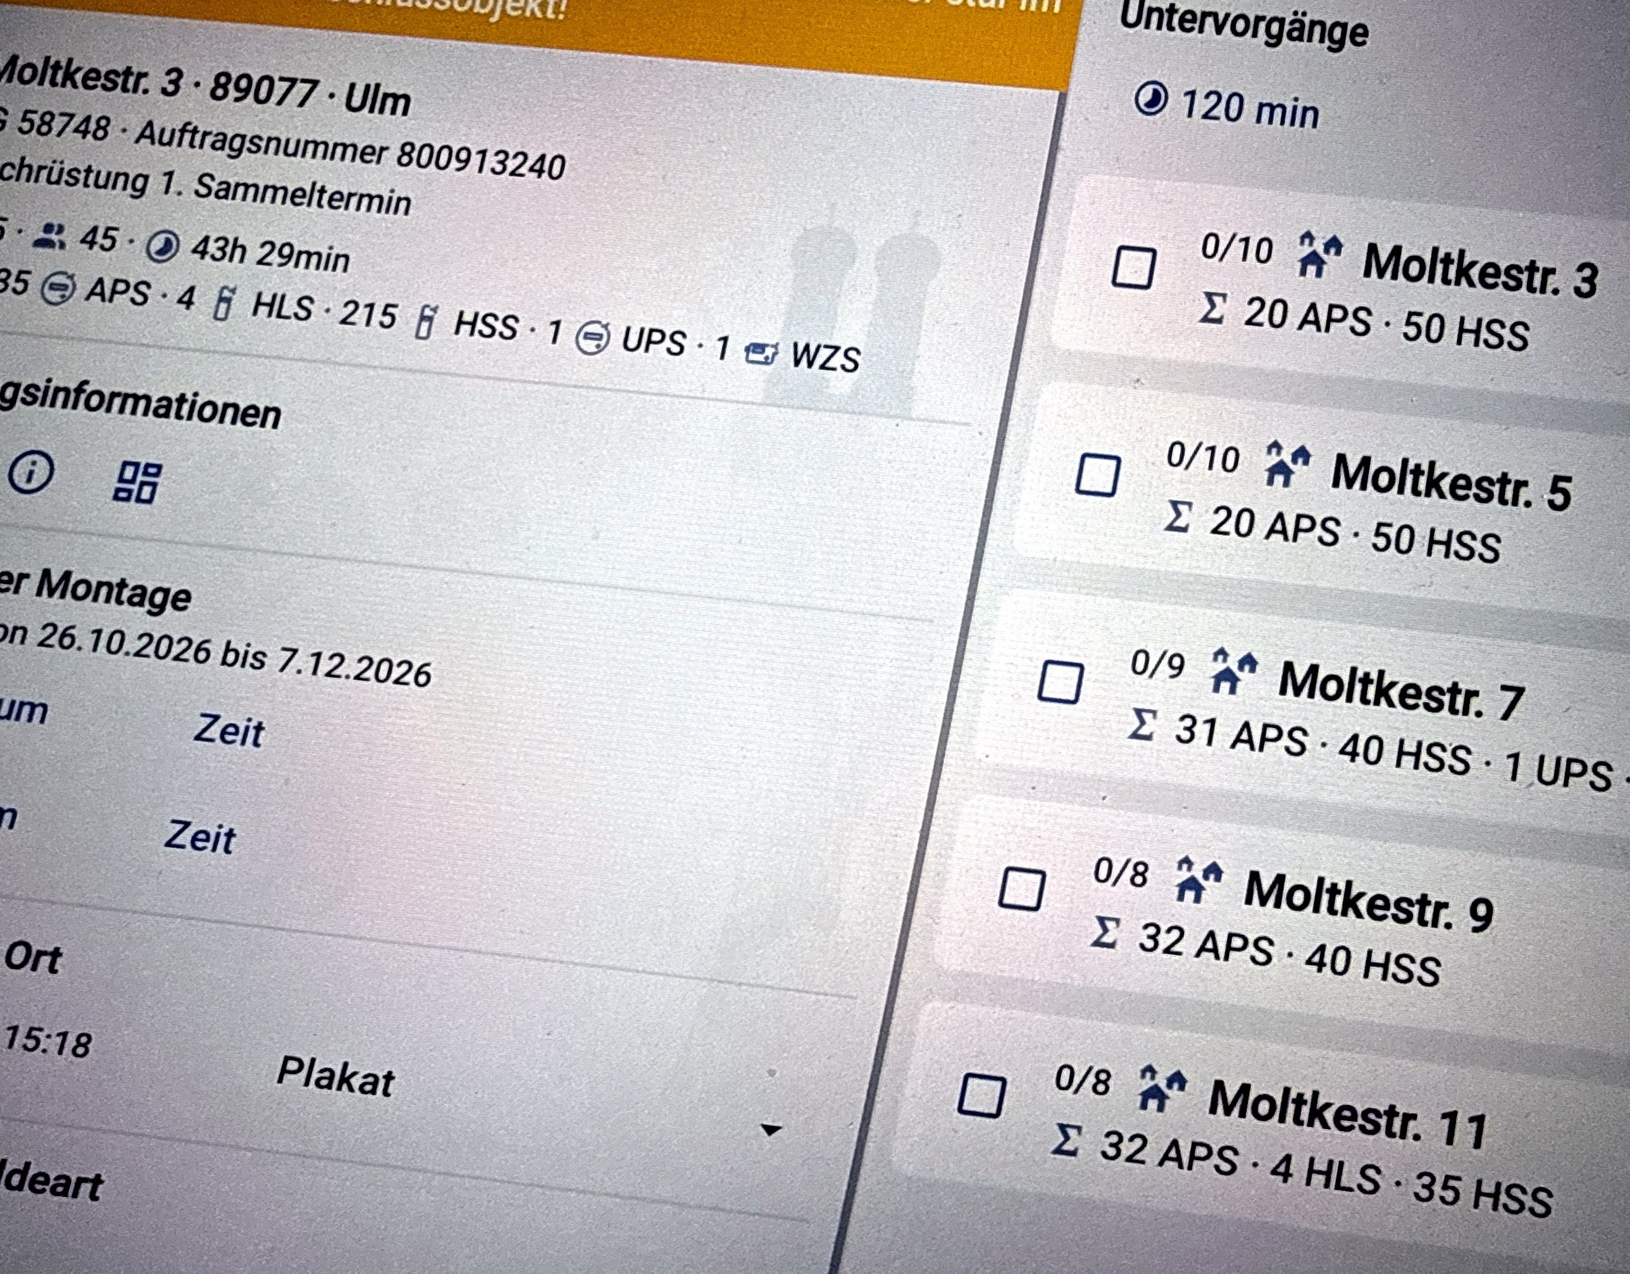Click the Untervorgänge heading
Viewport: 1630px width, 1274px height.
1245,25
